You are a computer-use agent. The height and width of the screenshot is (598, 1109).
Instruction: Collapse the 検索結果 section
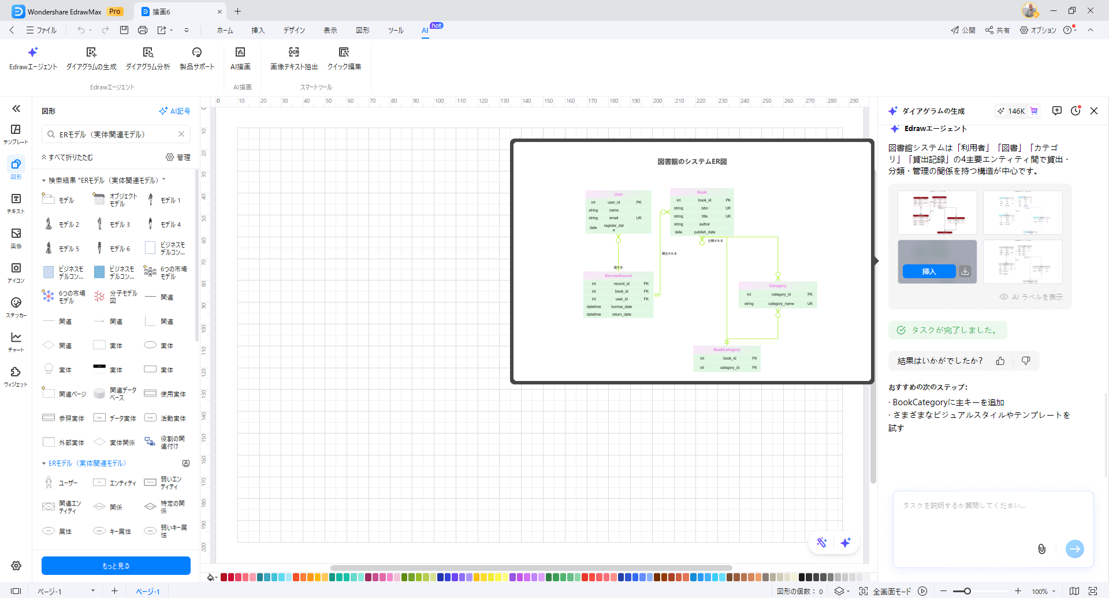coord(44,181)
